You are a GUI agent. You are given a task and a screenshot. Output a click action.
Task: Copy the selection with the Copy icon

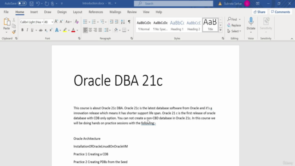[14, 26]
